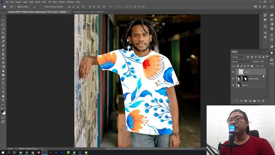The width and height of the screenshot is (275, 155).
Task: Open the layer filter Kind dropdown
Action: tap(238, 57)
